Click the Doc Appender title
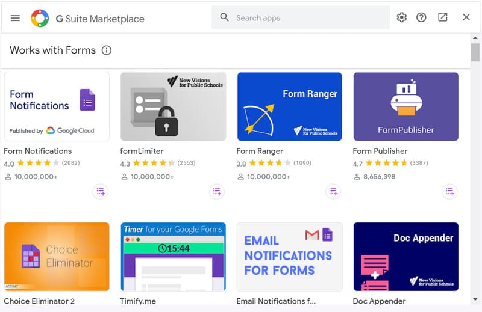Viewport: 482px width, 312px height. point(379,301)
